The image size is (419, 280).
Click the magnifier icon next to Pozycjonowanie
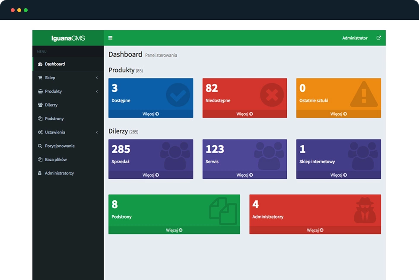tap(40, 146)
